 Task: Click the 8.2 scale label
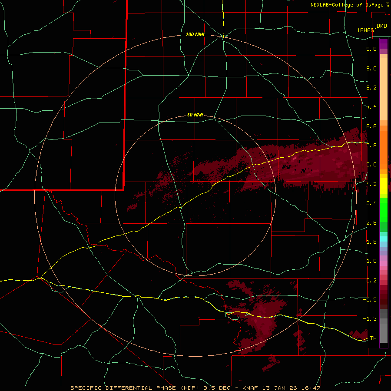(371, 87)
